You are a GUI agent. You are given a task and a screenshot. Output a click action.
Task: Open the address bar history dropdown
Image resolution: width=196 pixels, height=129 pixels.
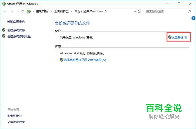135,12
